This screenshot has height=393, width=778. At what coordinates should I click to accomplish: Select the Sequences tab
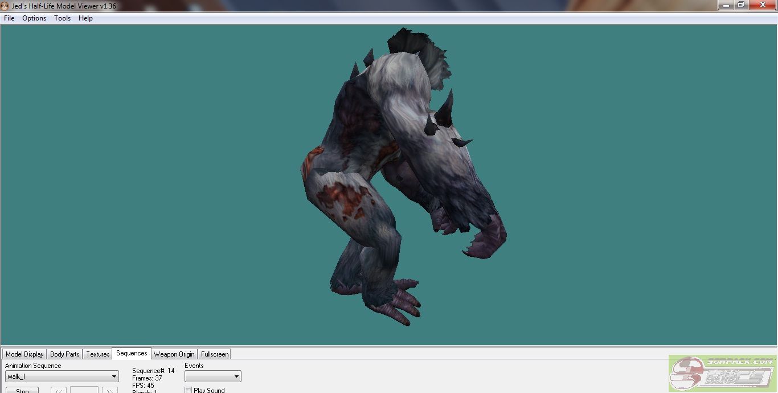coord(132,354)
